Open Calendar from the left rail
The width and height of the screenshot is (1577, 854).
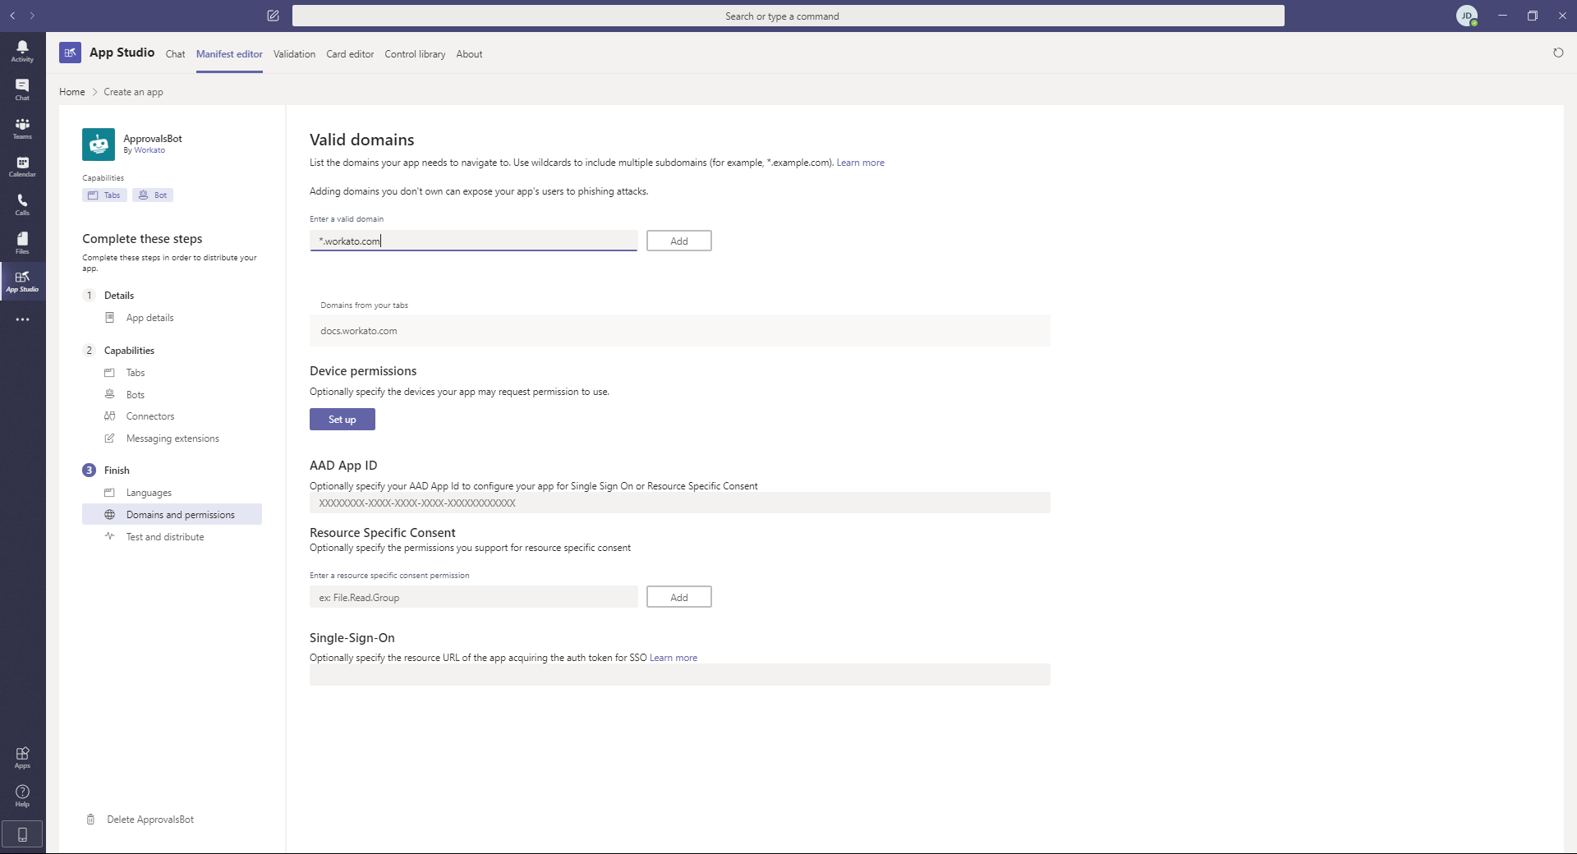22,167
